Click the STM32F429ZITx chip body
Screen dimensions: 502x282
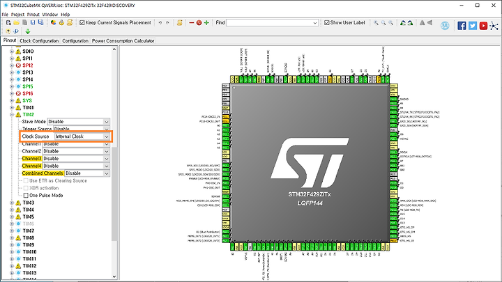point(310,163)
